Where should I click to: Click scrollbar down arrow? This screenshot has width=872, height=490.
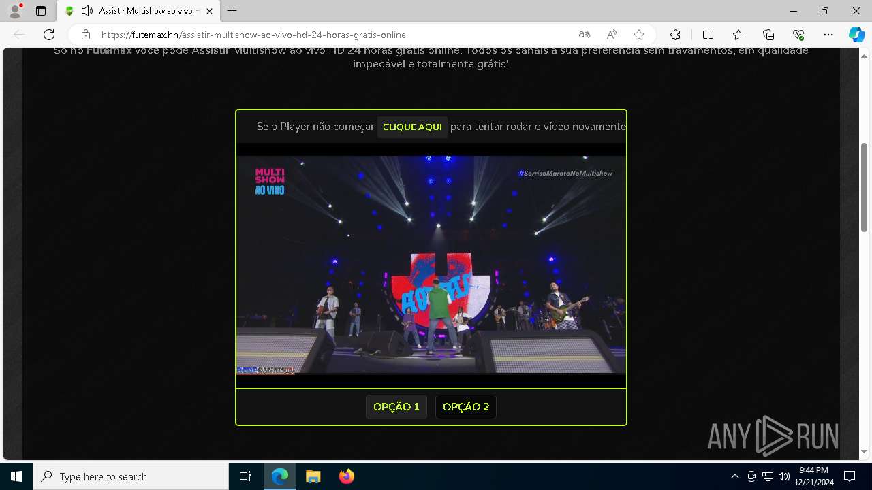click(x=865, y=452)
